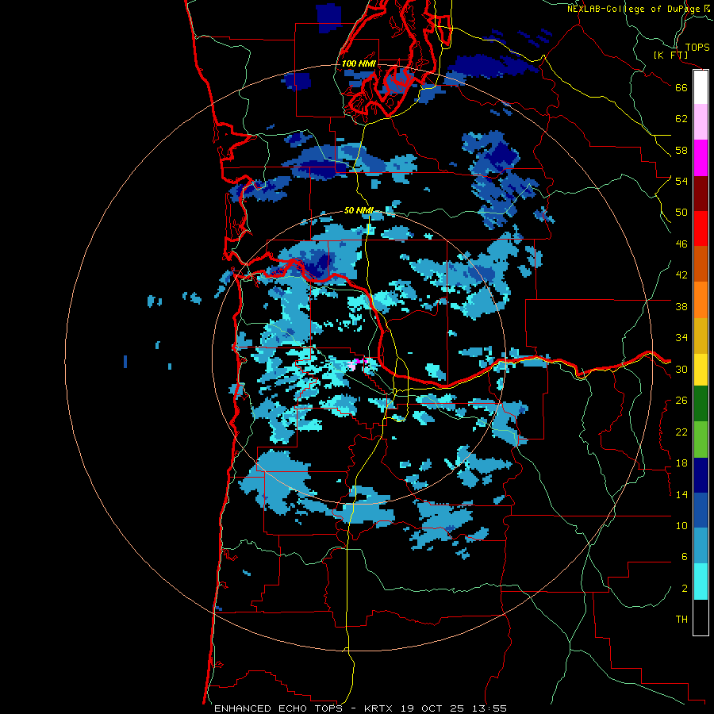Click the NEXLAB-College of DuPage text
714x714 pixels.
click(634, 9)
